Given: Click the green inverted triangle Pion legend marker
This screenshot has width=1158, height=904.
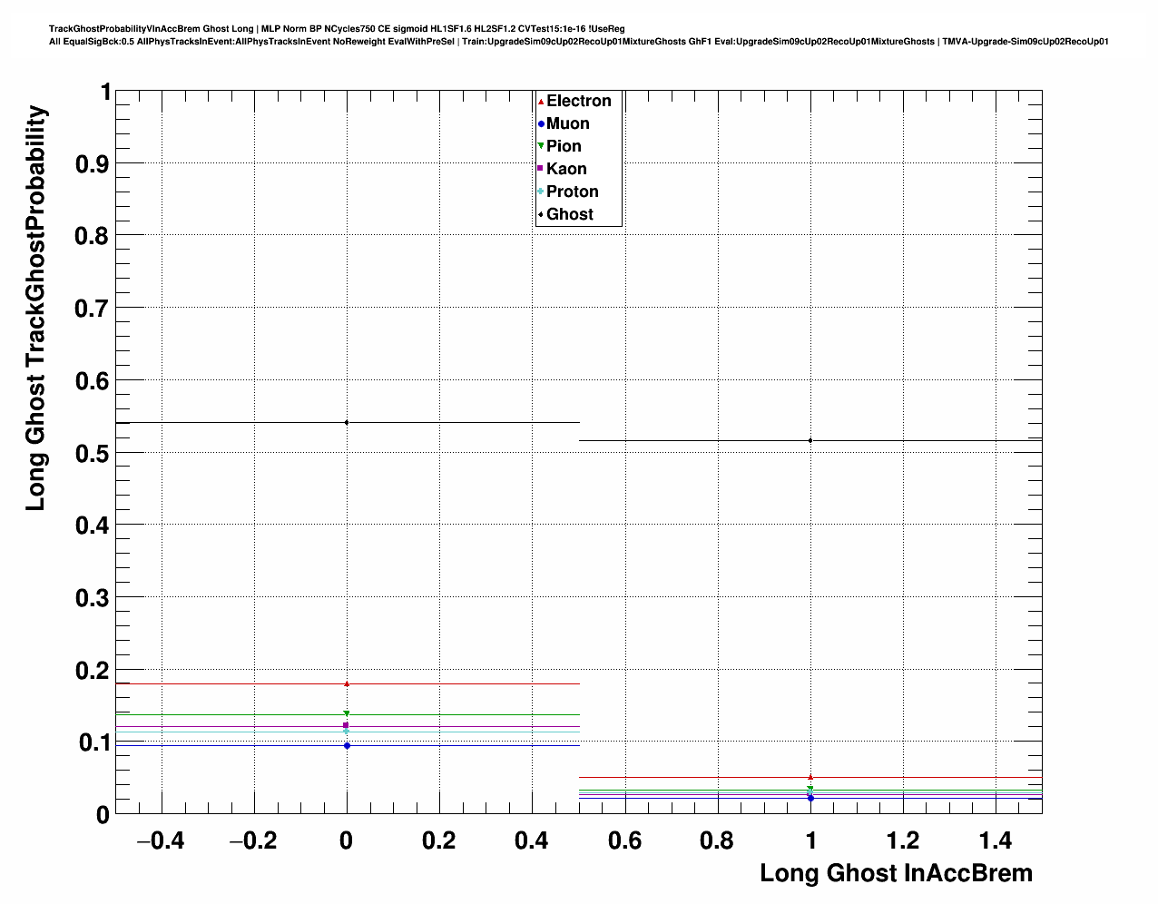Looking at the screenshot, I should (x=541, y=146).
